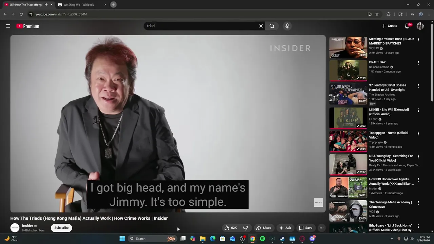Open the Chrome profile icon
This screenshot has height=244, width=434.
point(421,14)
